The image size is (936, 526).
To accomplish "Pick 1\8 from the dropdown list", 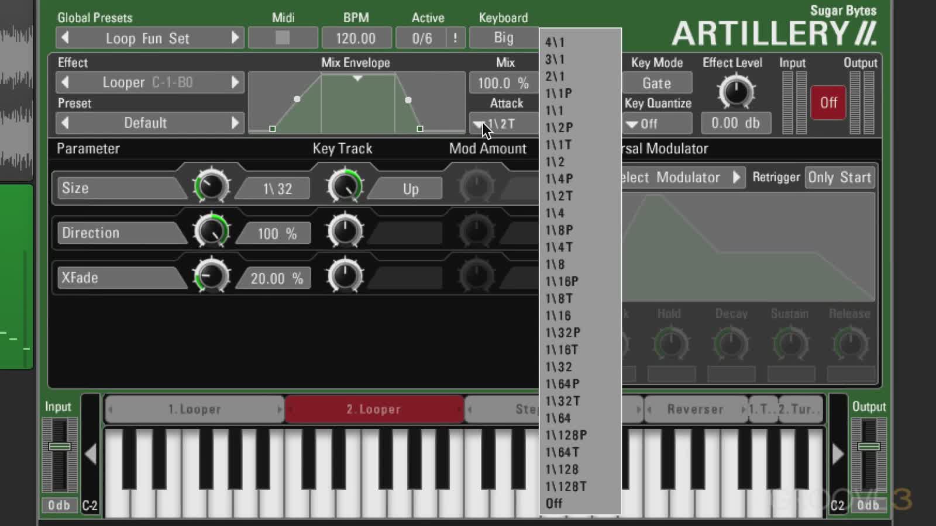I will point(580,264).
